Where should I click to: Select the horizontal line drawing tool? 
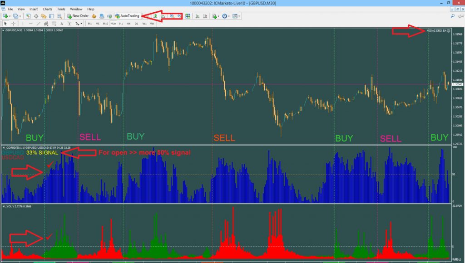30,24
